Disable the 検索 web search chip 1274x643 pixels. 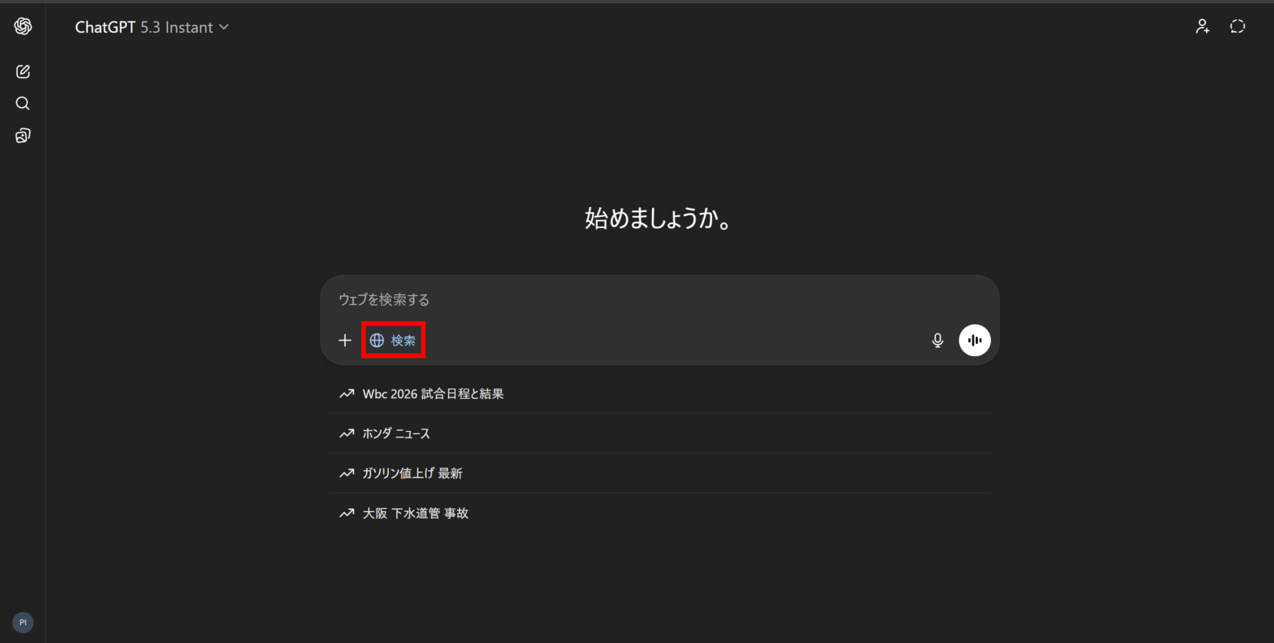tap(393, 340)
